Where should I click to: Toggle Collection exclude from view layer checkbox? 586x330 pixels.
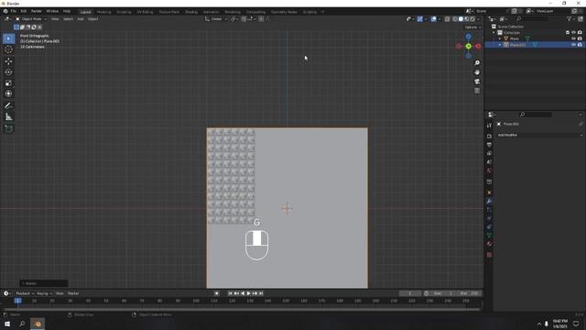click(568, 33)
